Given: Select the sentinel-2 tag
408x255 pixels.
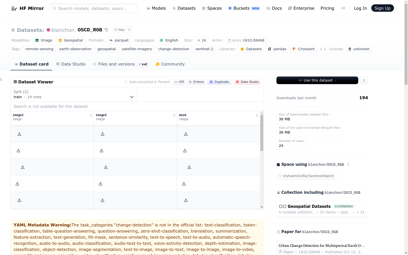Looking at the screenshot, I should (x=204, y=49).
